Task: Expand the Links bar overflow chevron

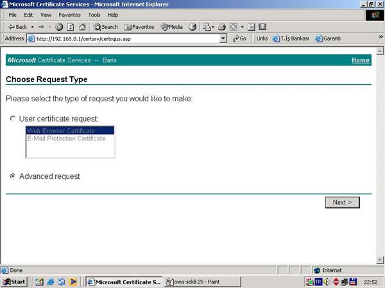Action: (381, 37)
